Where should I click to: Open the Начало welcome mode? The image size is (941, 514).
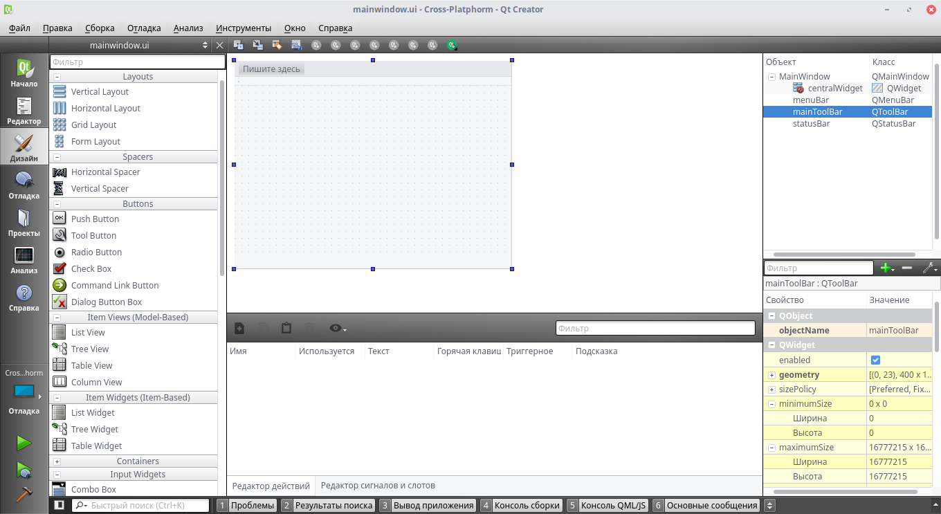[24, 73]
